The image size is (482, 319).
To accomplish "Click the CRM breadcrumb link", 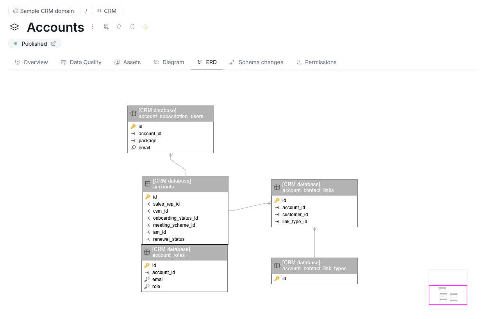I will tap(107, 11).
